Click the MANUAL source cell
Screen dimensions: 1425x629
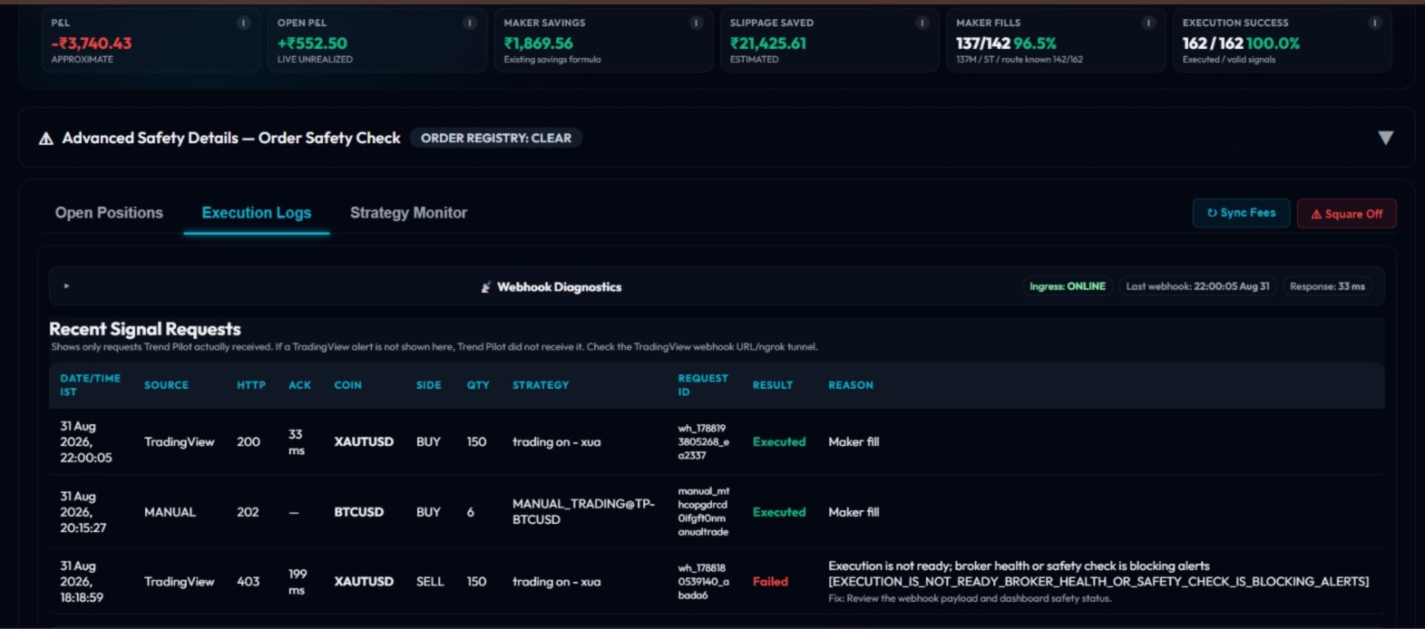click(x=170, y=512)
